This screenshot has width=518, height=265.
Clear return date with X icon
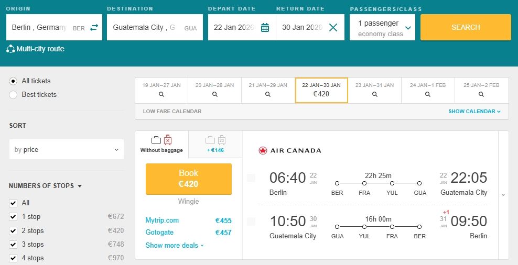333,28
